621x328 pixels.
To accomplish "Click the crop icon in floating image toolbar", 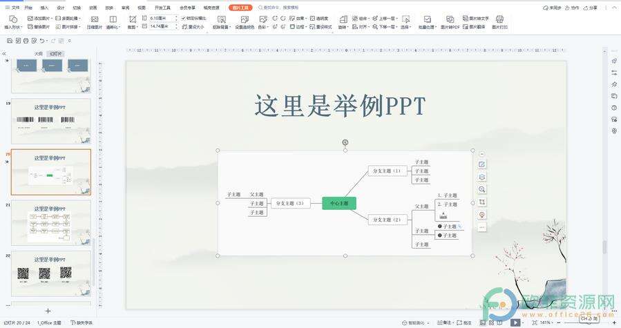I will tap(482, 202).
